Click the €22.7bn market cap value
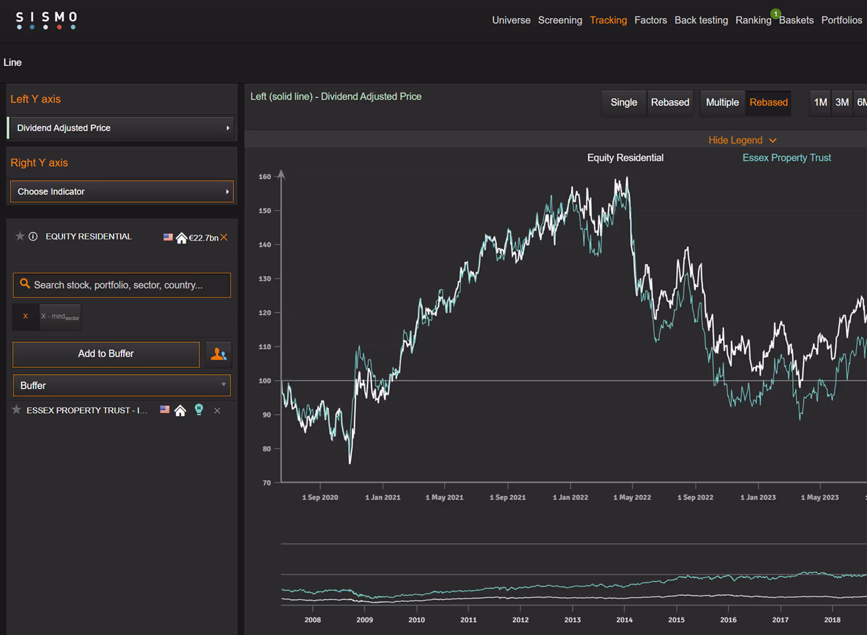The image size is (867, 635). click(x=204, y=238)
